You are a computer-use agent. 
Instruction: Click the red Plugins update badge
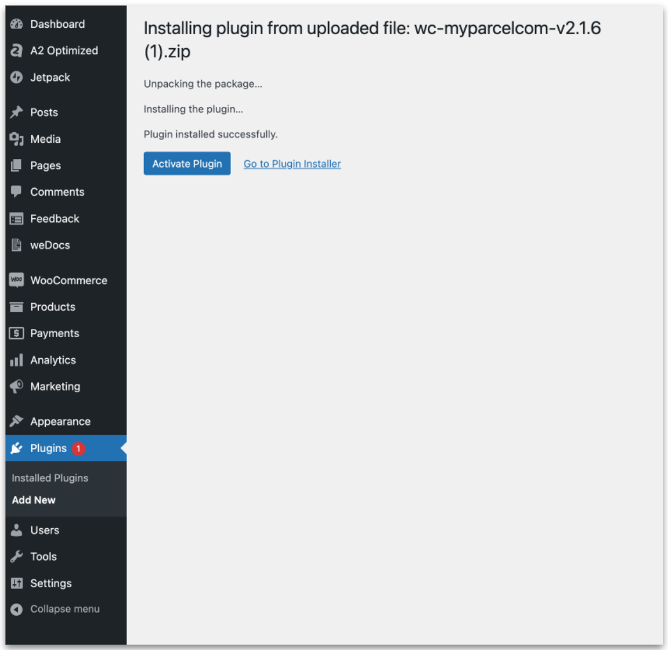76,448
